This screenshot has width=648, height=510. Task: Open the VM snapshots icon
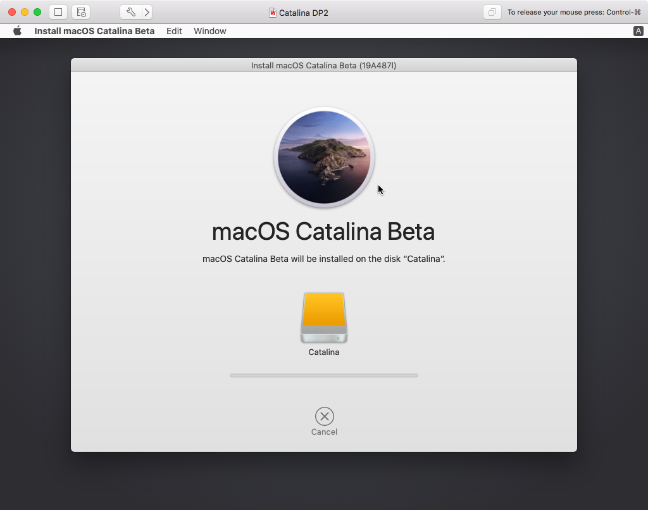(x=81, y=12)
